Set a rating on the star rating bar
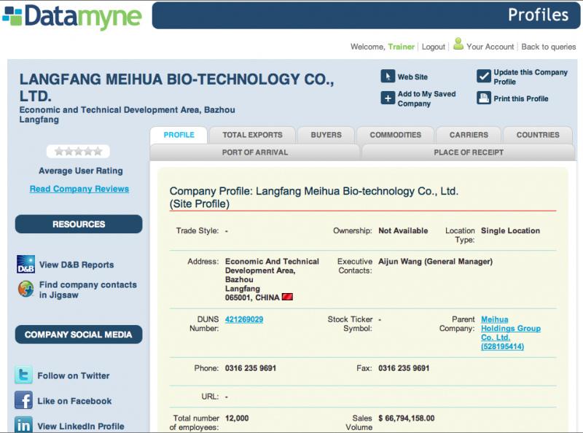The image size is (583, 433). coord(78,152)
